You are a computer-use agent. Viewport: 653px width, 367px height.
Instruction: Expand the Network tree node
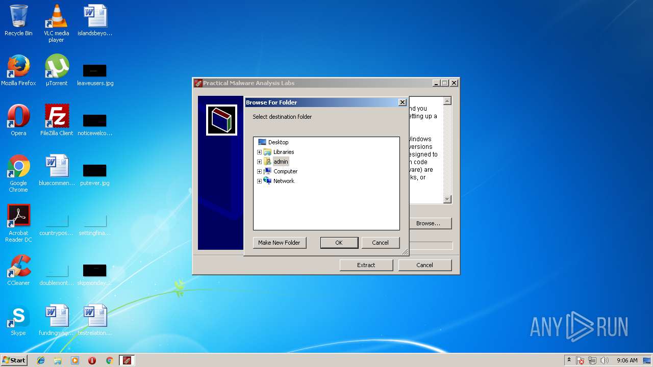click(x=259, y=181)
